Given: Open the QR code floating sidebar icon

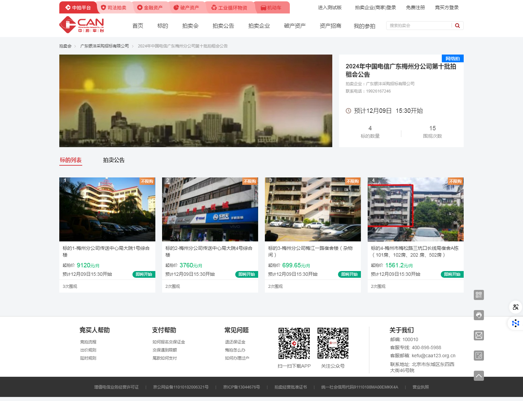Looking at the screenshot, I should click(479, 295).
